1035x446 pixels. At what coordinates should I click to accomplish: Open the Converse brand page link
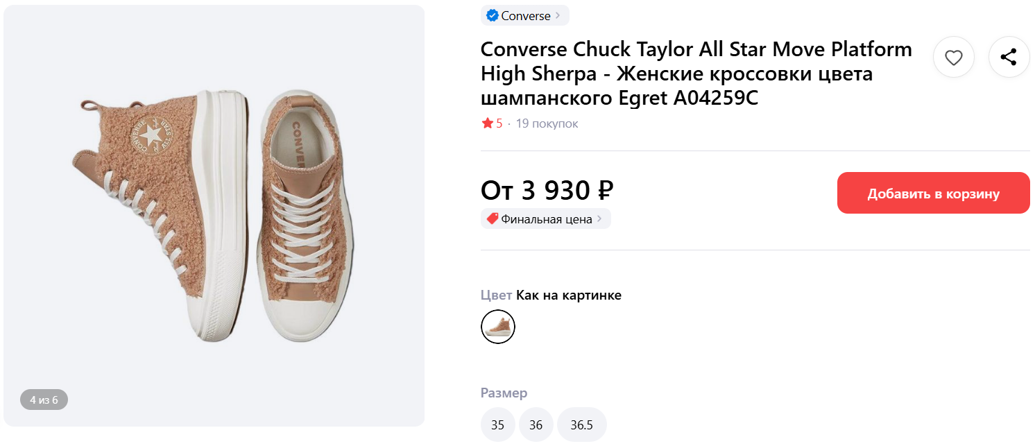pos(525,16)
